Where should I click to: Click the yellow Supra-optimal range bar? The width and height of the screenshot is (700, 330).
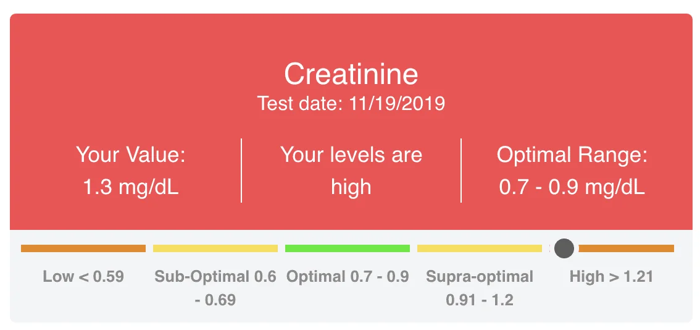[480, 248]
